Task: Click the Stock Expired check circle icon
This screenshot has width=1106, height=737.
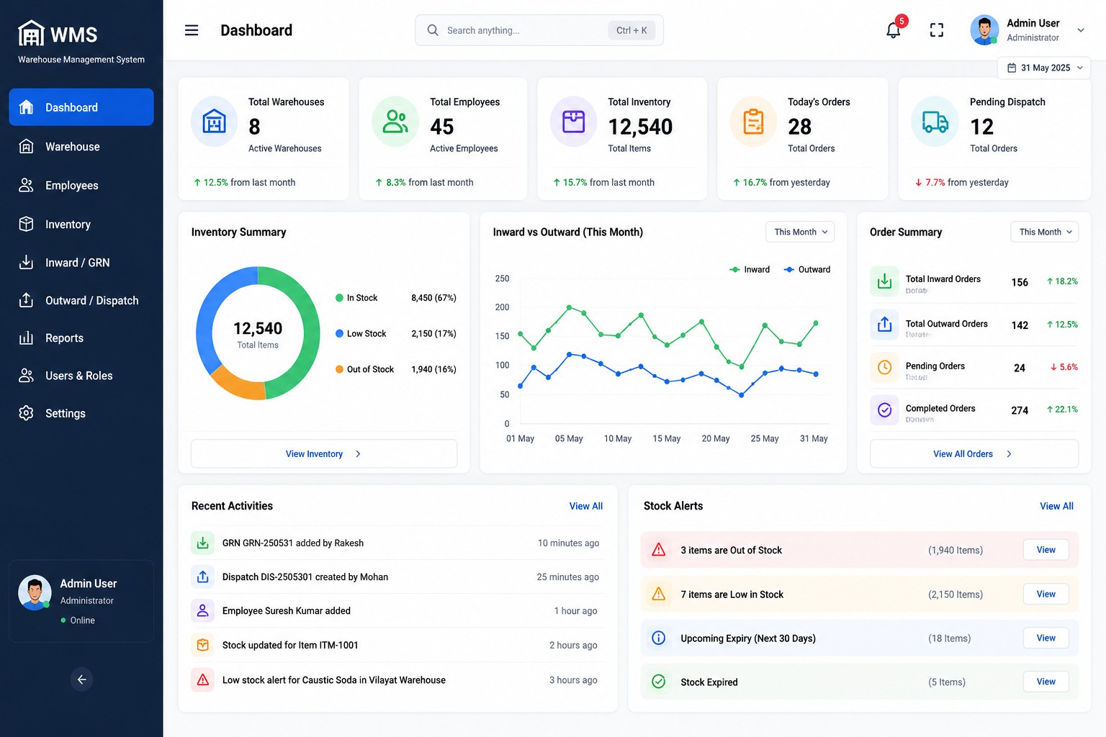Action: click(659, 682)
